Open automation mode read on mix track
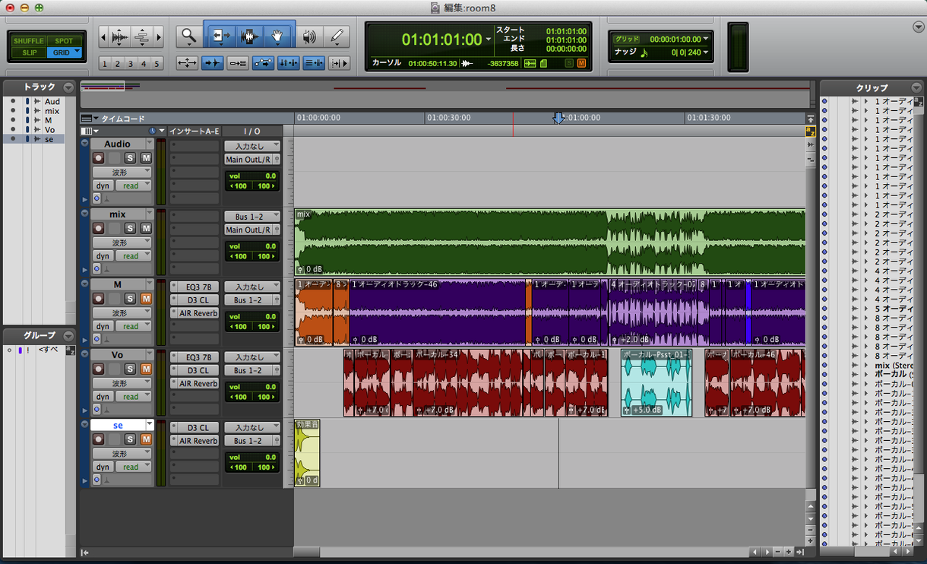This screenshot has height=564, width=927. [134, 256]
